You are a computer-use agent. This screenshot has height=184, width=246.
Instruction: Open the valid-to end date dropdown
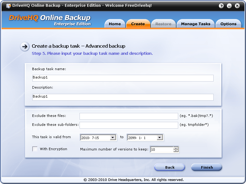tap(160, 138)
